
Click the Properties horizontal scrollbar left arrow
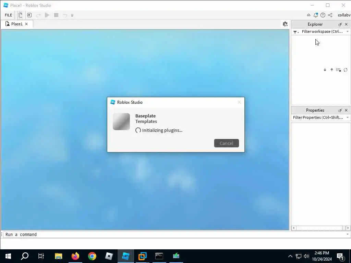click(x=294, y=228)
